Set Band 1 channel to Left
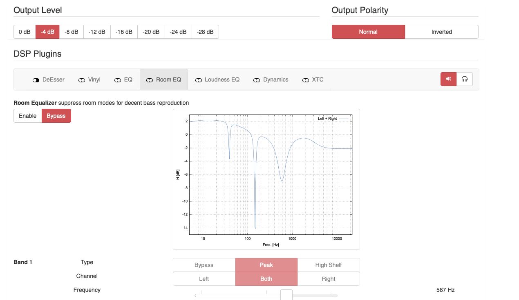The image size is (519, 300). pos(204,279)
